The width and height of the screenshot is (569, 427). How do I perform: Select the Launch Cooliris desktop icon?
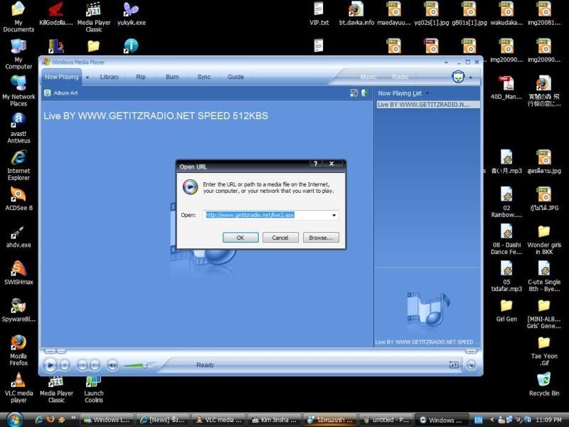[x=94, y=389]
